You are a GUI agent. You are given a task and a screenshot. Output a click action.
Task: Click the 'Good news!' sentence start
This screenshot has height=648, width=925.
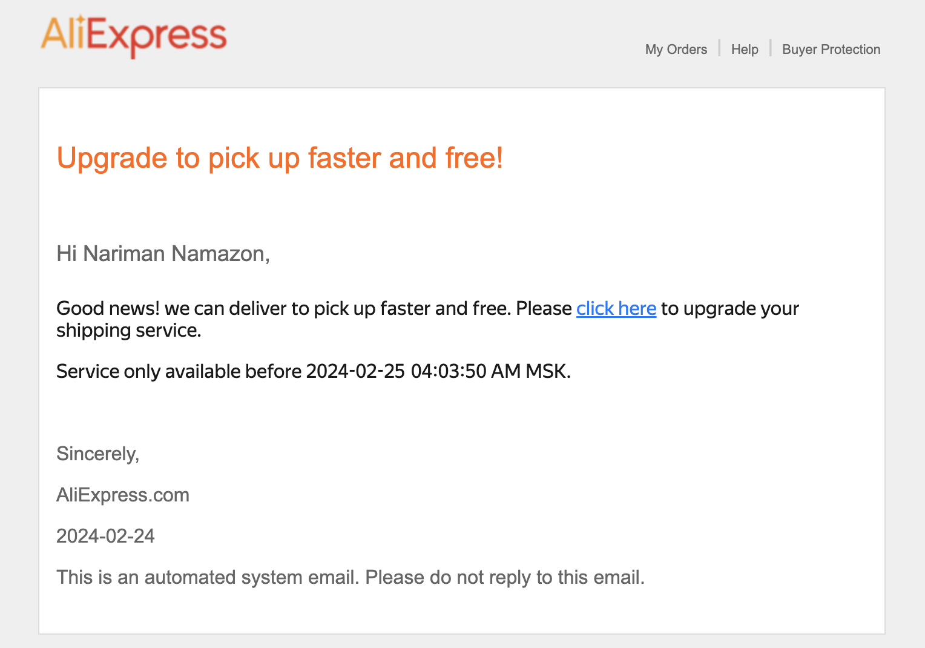pos(108,308)
